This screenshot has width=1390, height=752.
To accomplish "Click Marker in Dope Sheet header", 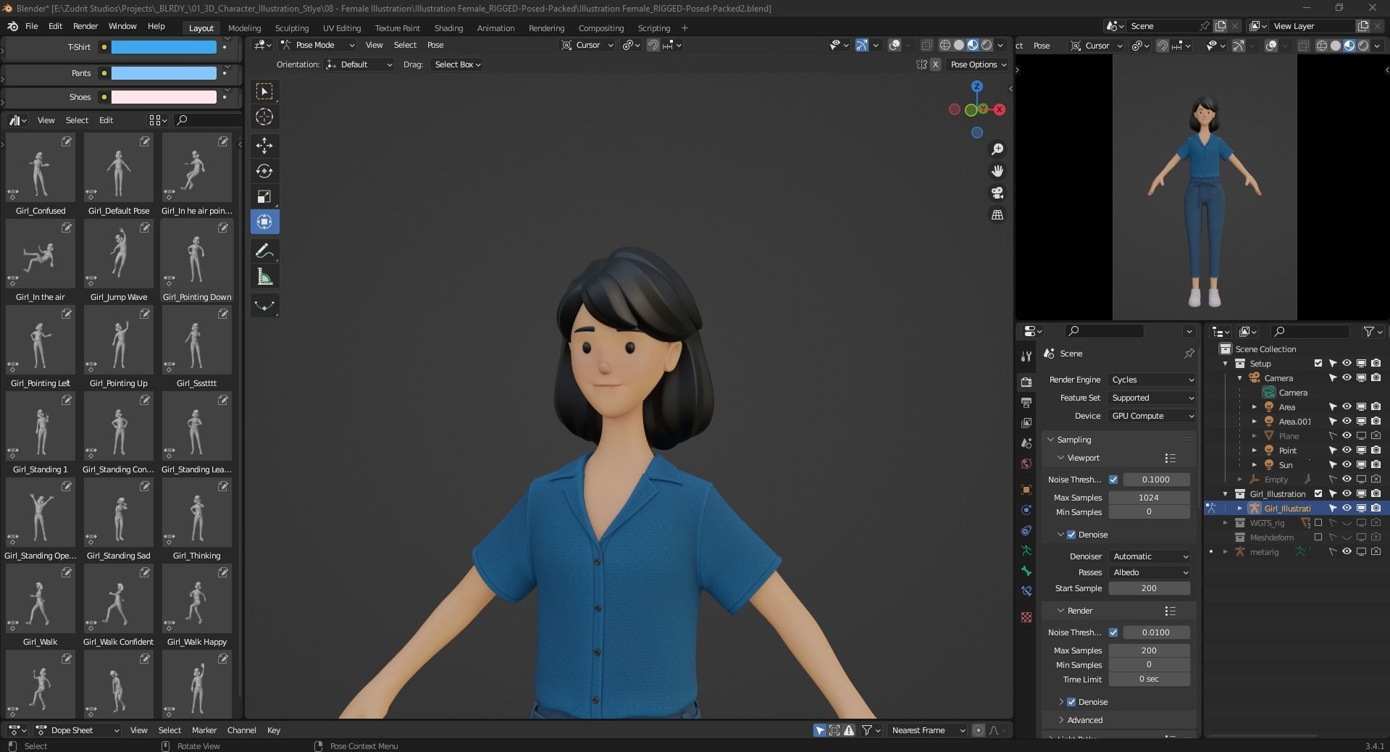I will click(204, 730).
